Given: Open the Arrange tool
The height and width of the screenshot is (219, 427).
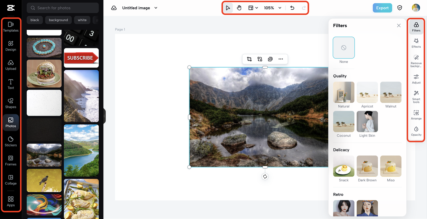Looking at the screenshot, I should pyautogui.click(x=416, y=115).
